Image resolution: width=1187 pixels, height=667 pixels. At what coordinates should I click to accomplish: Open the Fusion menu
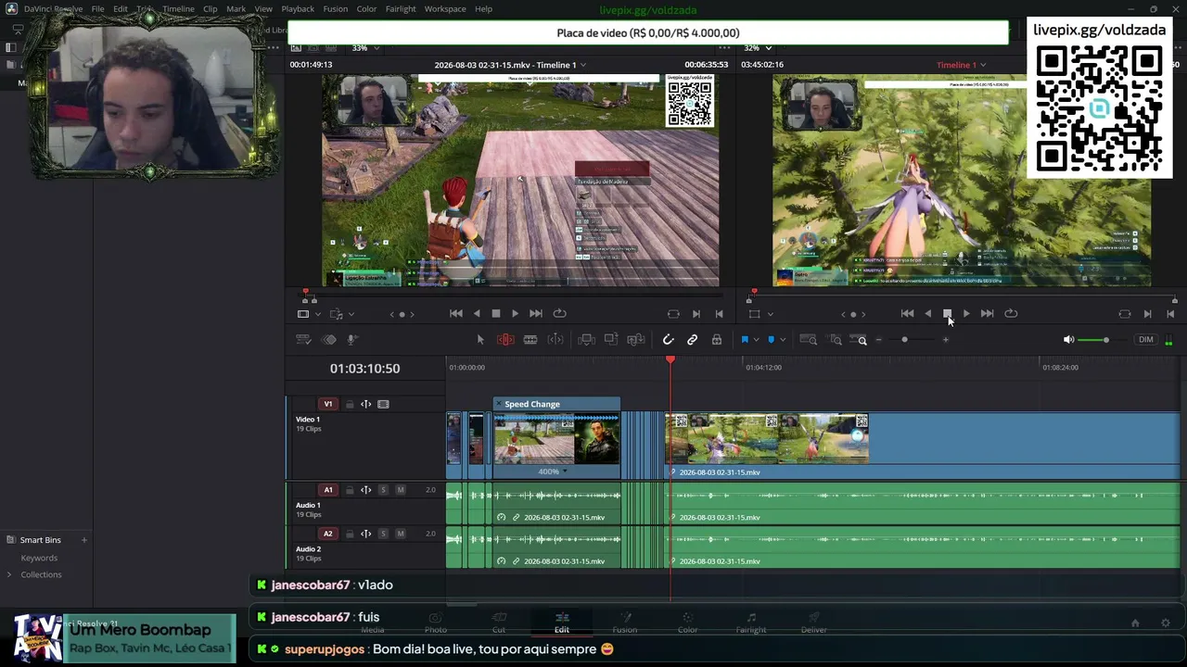(336, 9)
